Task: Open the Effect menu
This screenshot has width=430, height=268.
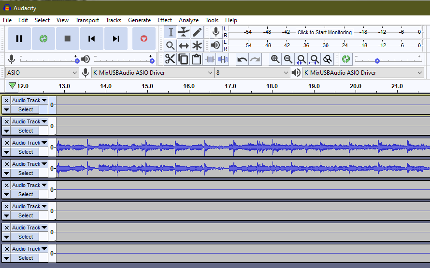Action: (165, 20)
